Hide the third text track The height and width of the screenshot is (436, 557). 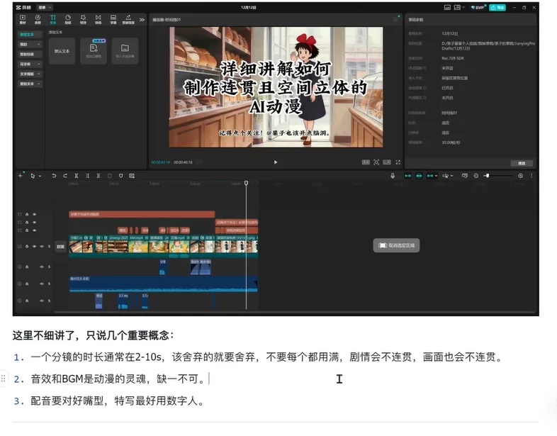(35, 230)
